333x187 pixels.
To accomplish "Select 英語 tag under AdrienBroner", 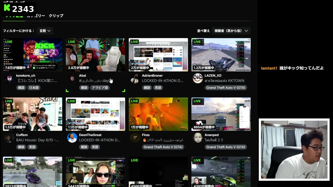I will click(x=158, y=88).
